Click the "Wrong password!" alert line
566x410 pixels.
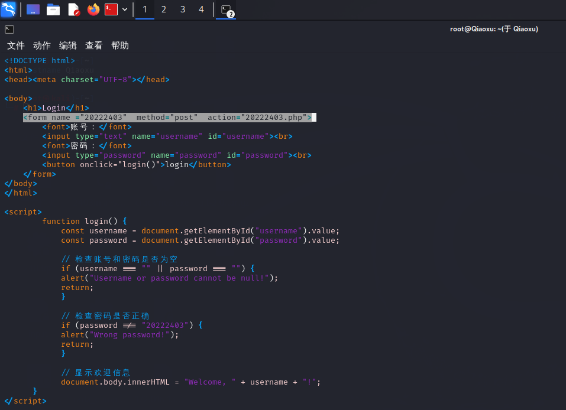click(x=119, y=335)
